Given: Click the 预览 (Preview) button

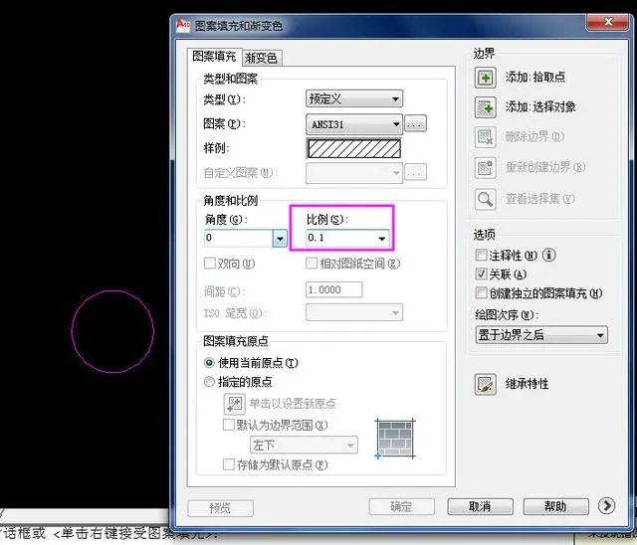Looking at the screenshot, I should (221, 507).
